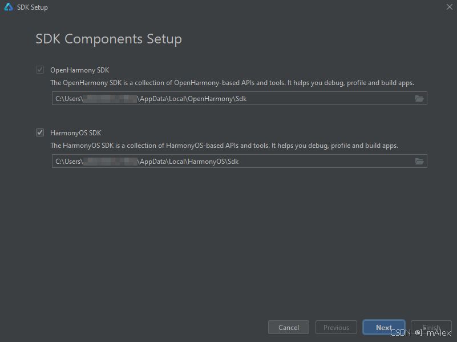The width and height of the screenshot is (457, 342).
Task: Go back with the Previous button
Action: (x=336, y=327)
